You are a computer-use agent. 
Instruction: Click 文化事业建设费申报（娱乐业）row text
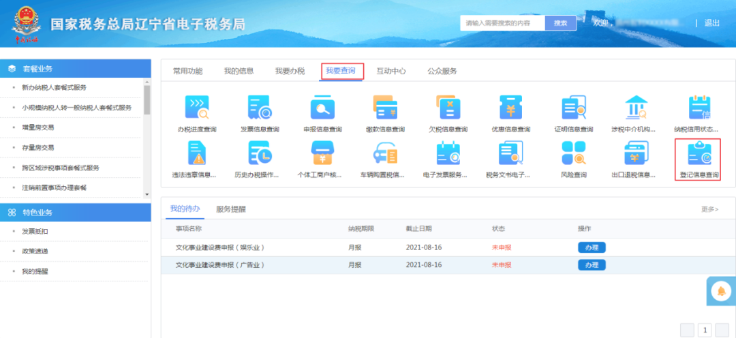220,247
